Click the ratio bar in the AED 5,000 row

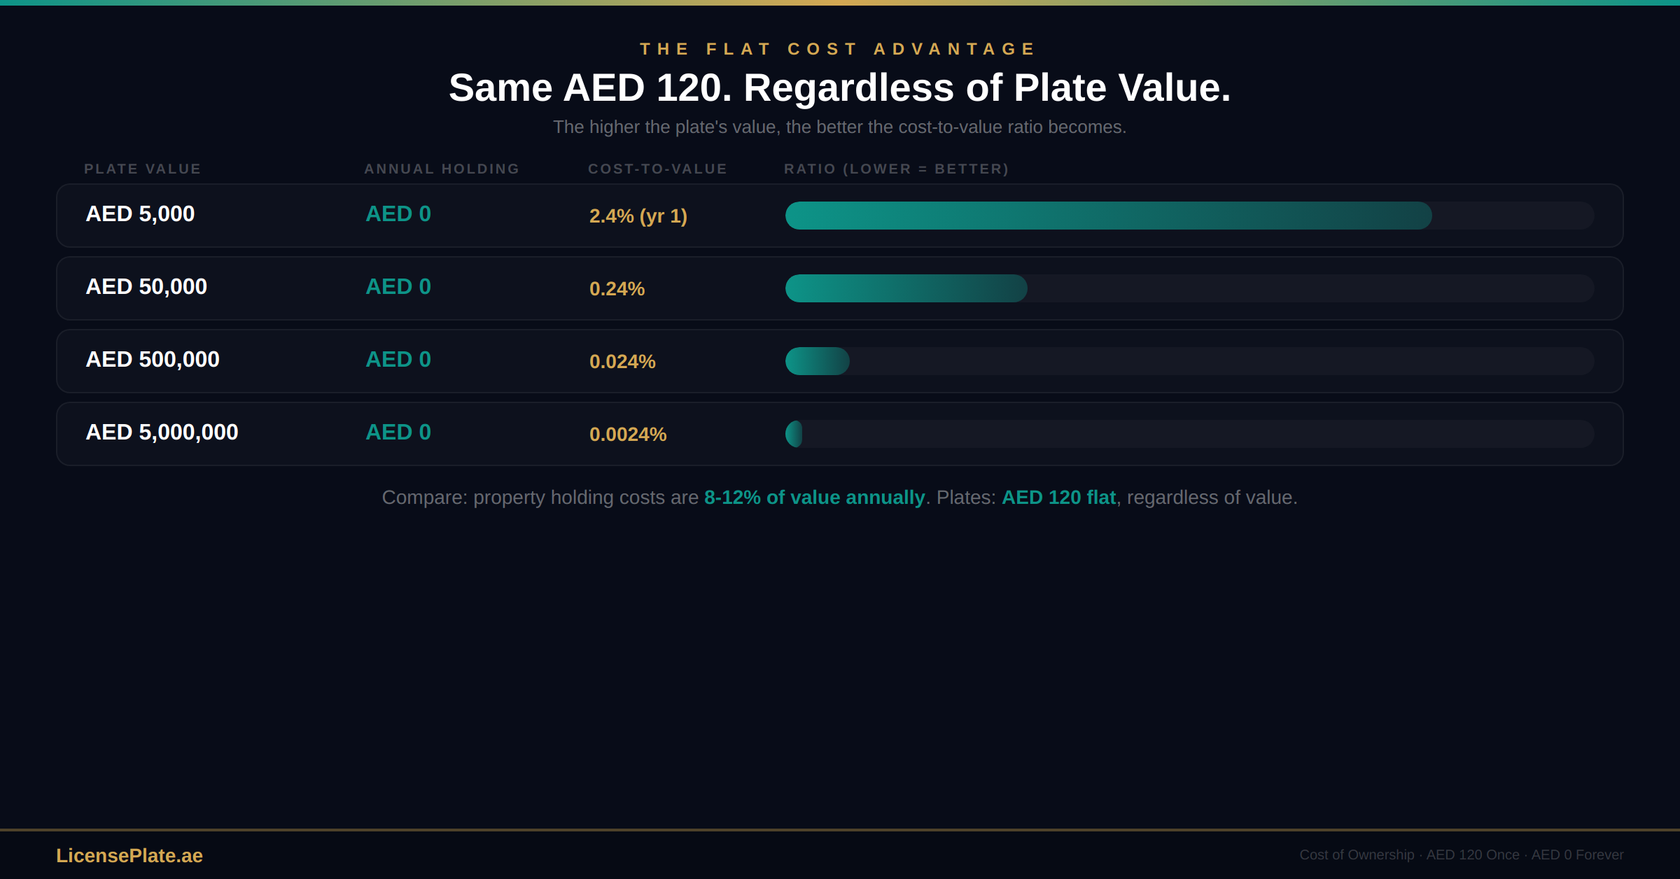pyautogui.click(x=1108, y=216)
